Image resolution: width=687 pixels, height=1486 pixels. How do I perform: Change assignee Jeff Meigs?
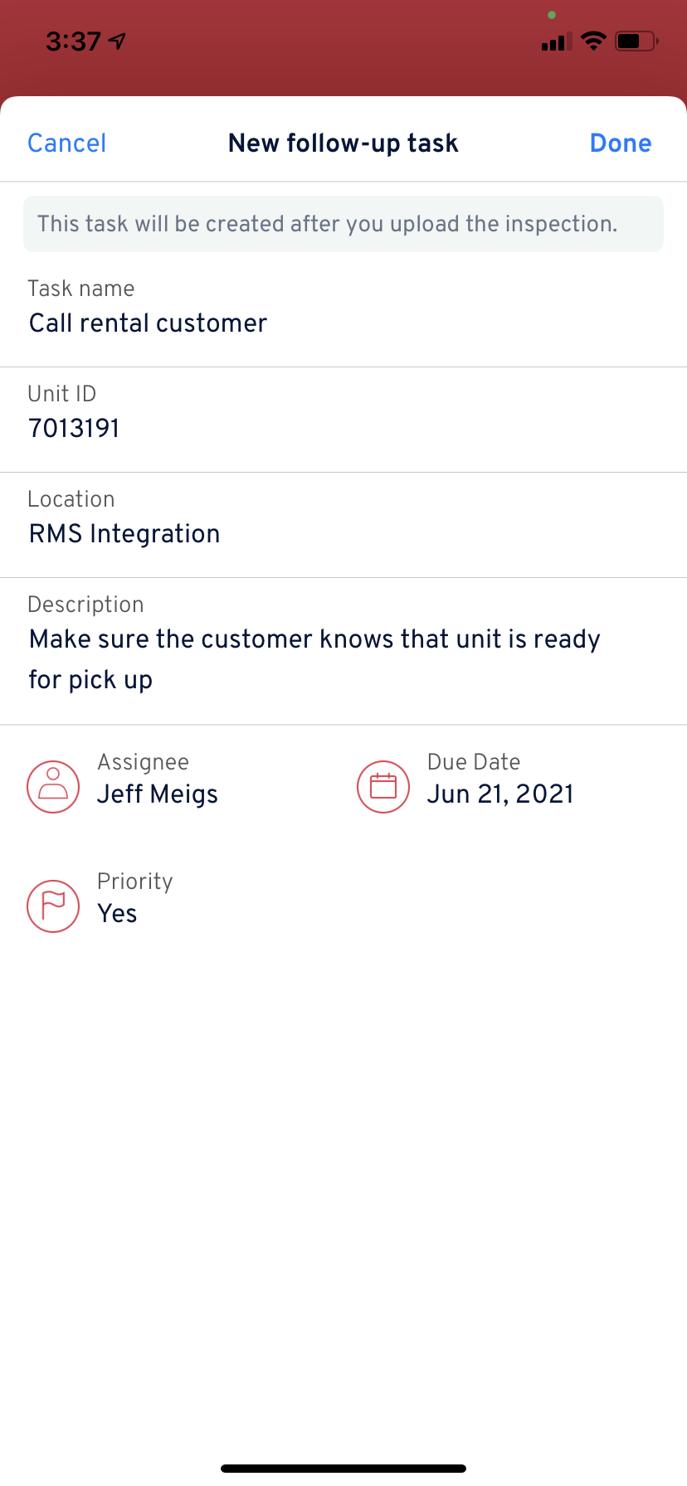point(158,794)
